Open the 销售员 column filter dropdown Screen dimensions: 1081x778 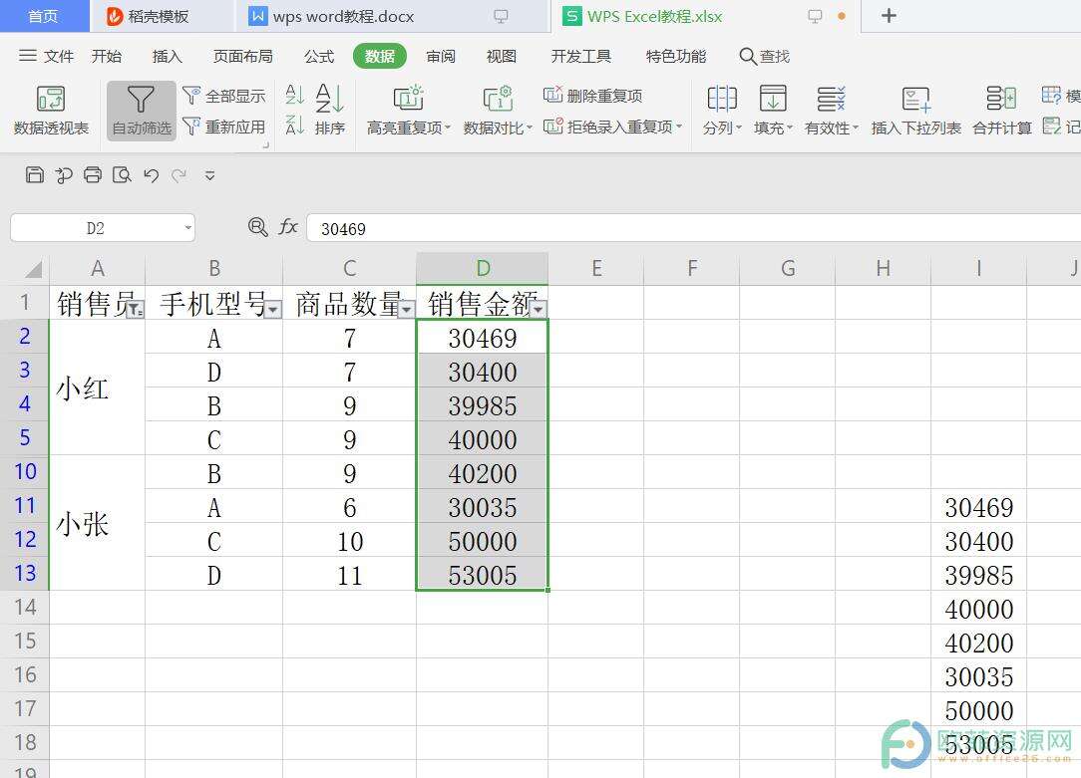pyautogui.click(x=137, y=310)
